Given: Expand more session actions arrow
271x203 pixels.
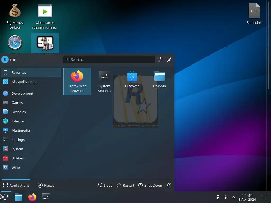Looking at the screenshot, I should coord(169,185).
